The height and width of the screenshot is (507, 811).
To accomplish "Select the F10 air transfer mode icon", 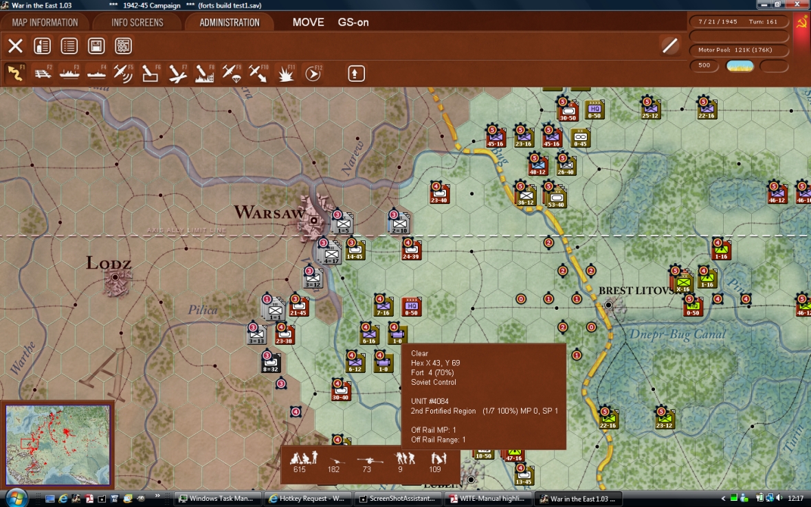I will [x=258, y=74].
